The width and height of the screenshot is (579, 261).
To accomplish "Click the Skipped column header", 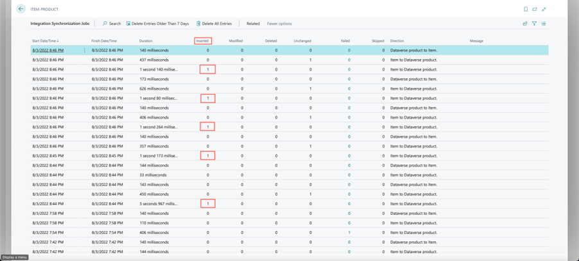I will point(377,41).
